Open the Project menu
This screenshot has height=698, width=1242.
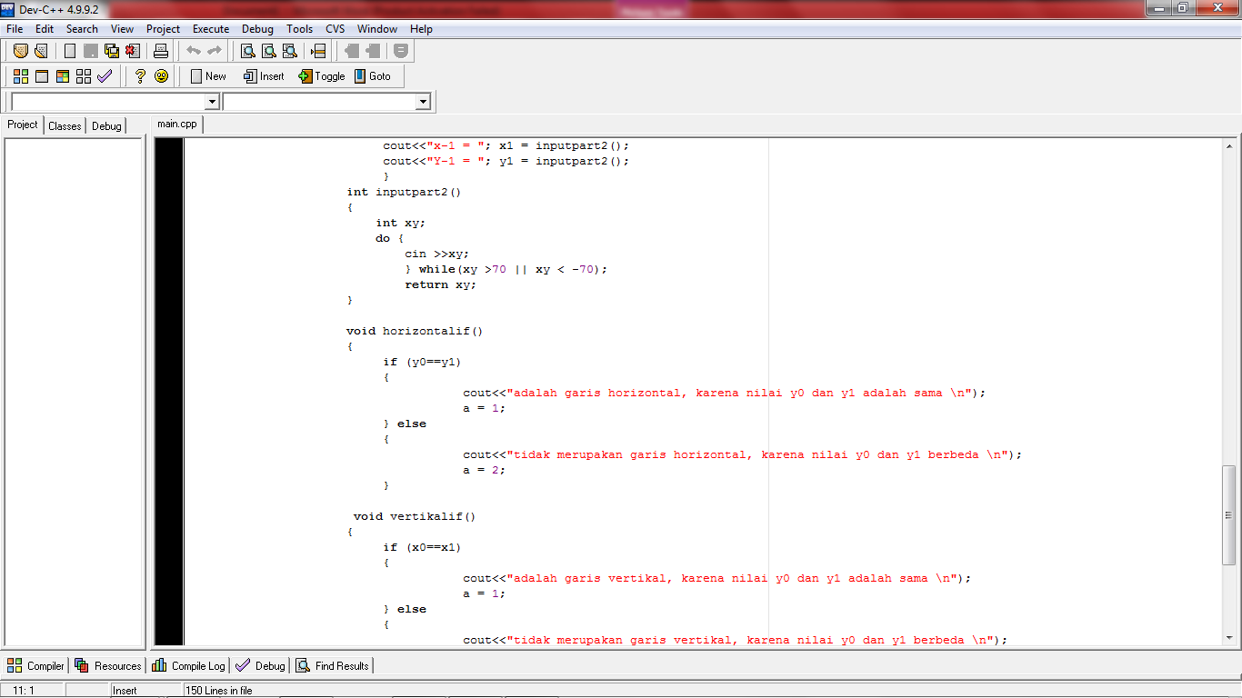[x=164, y=29]
